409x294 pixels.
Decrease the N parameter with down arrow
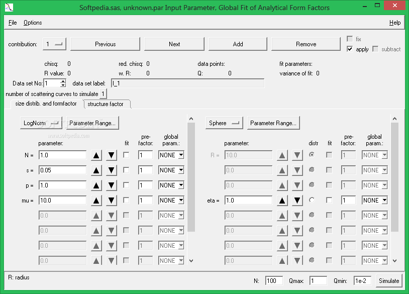(x=112, y=155)
